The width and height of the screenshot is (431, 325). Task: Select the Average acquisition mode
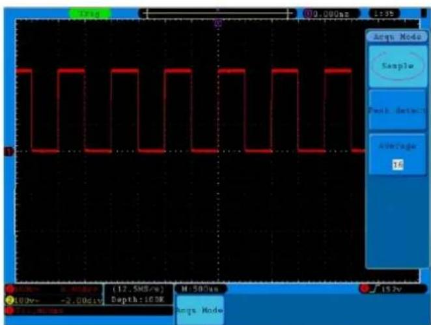397,154
